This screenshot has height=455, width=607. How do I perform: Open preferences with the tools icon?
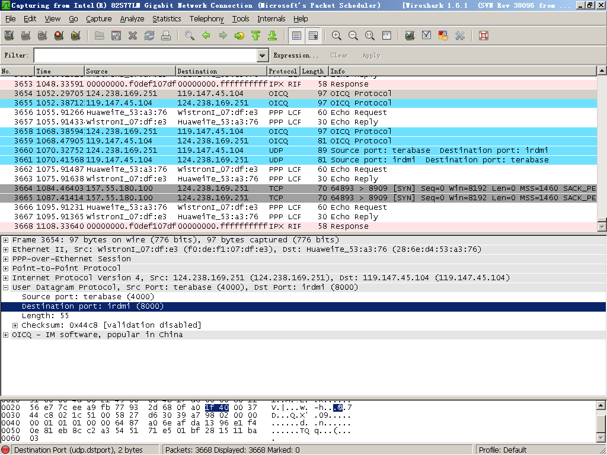(x=460, y=36)
